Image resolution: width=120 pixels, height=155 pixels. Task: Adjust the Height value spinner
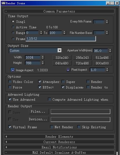pyautogui.click(x=43, y=63)
